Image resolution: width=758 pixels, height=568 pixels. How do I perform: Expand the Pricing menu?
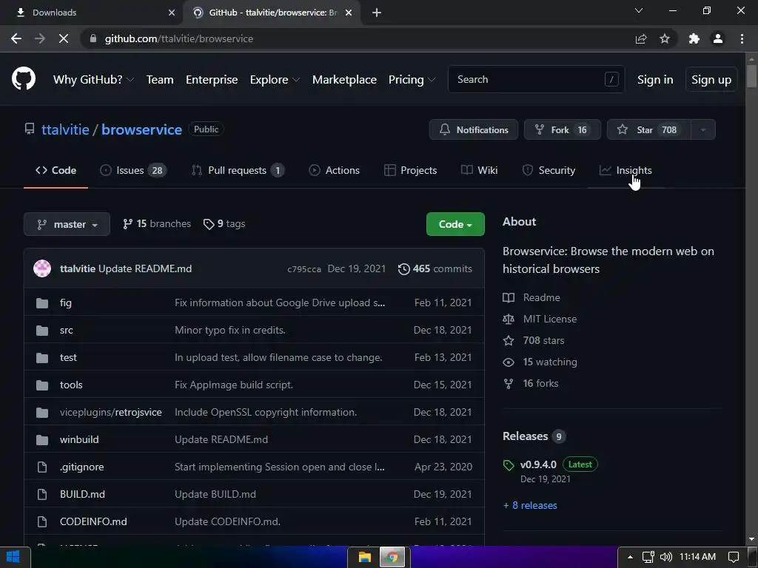412,80
